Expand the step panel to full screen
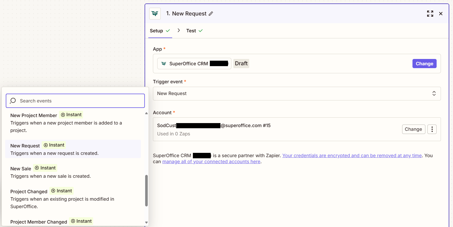Viewport: 453px width, 227px height. (430, 13)
